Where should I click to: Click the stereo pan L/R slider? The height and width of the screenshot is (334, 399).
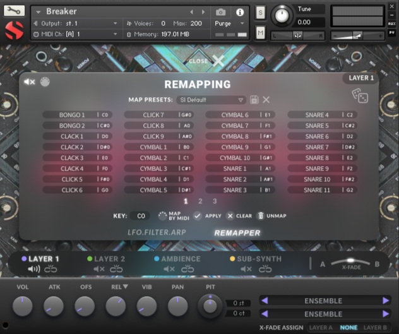pos(297,36)
